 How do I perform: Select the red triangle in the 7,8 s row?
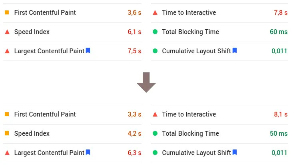click(x=155, y=12)
